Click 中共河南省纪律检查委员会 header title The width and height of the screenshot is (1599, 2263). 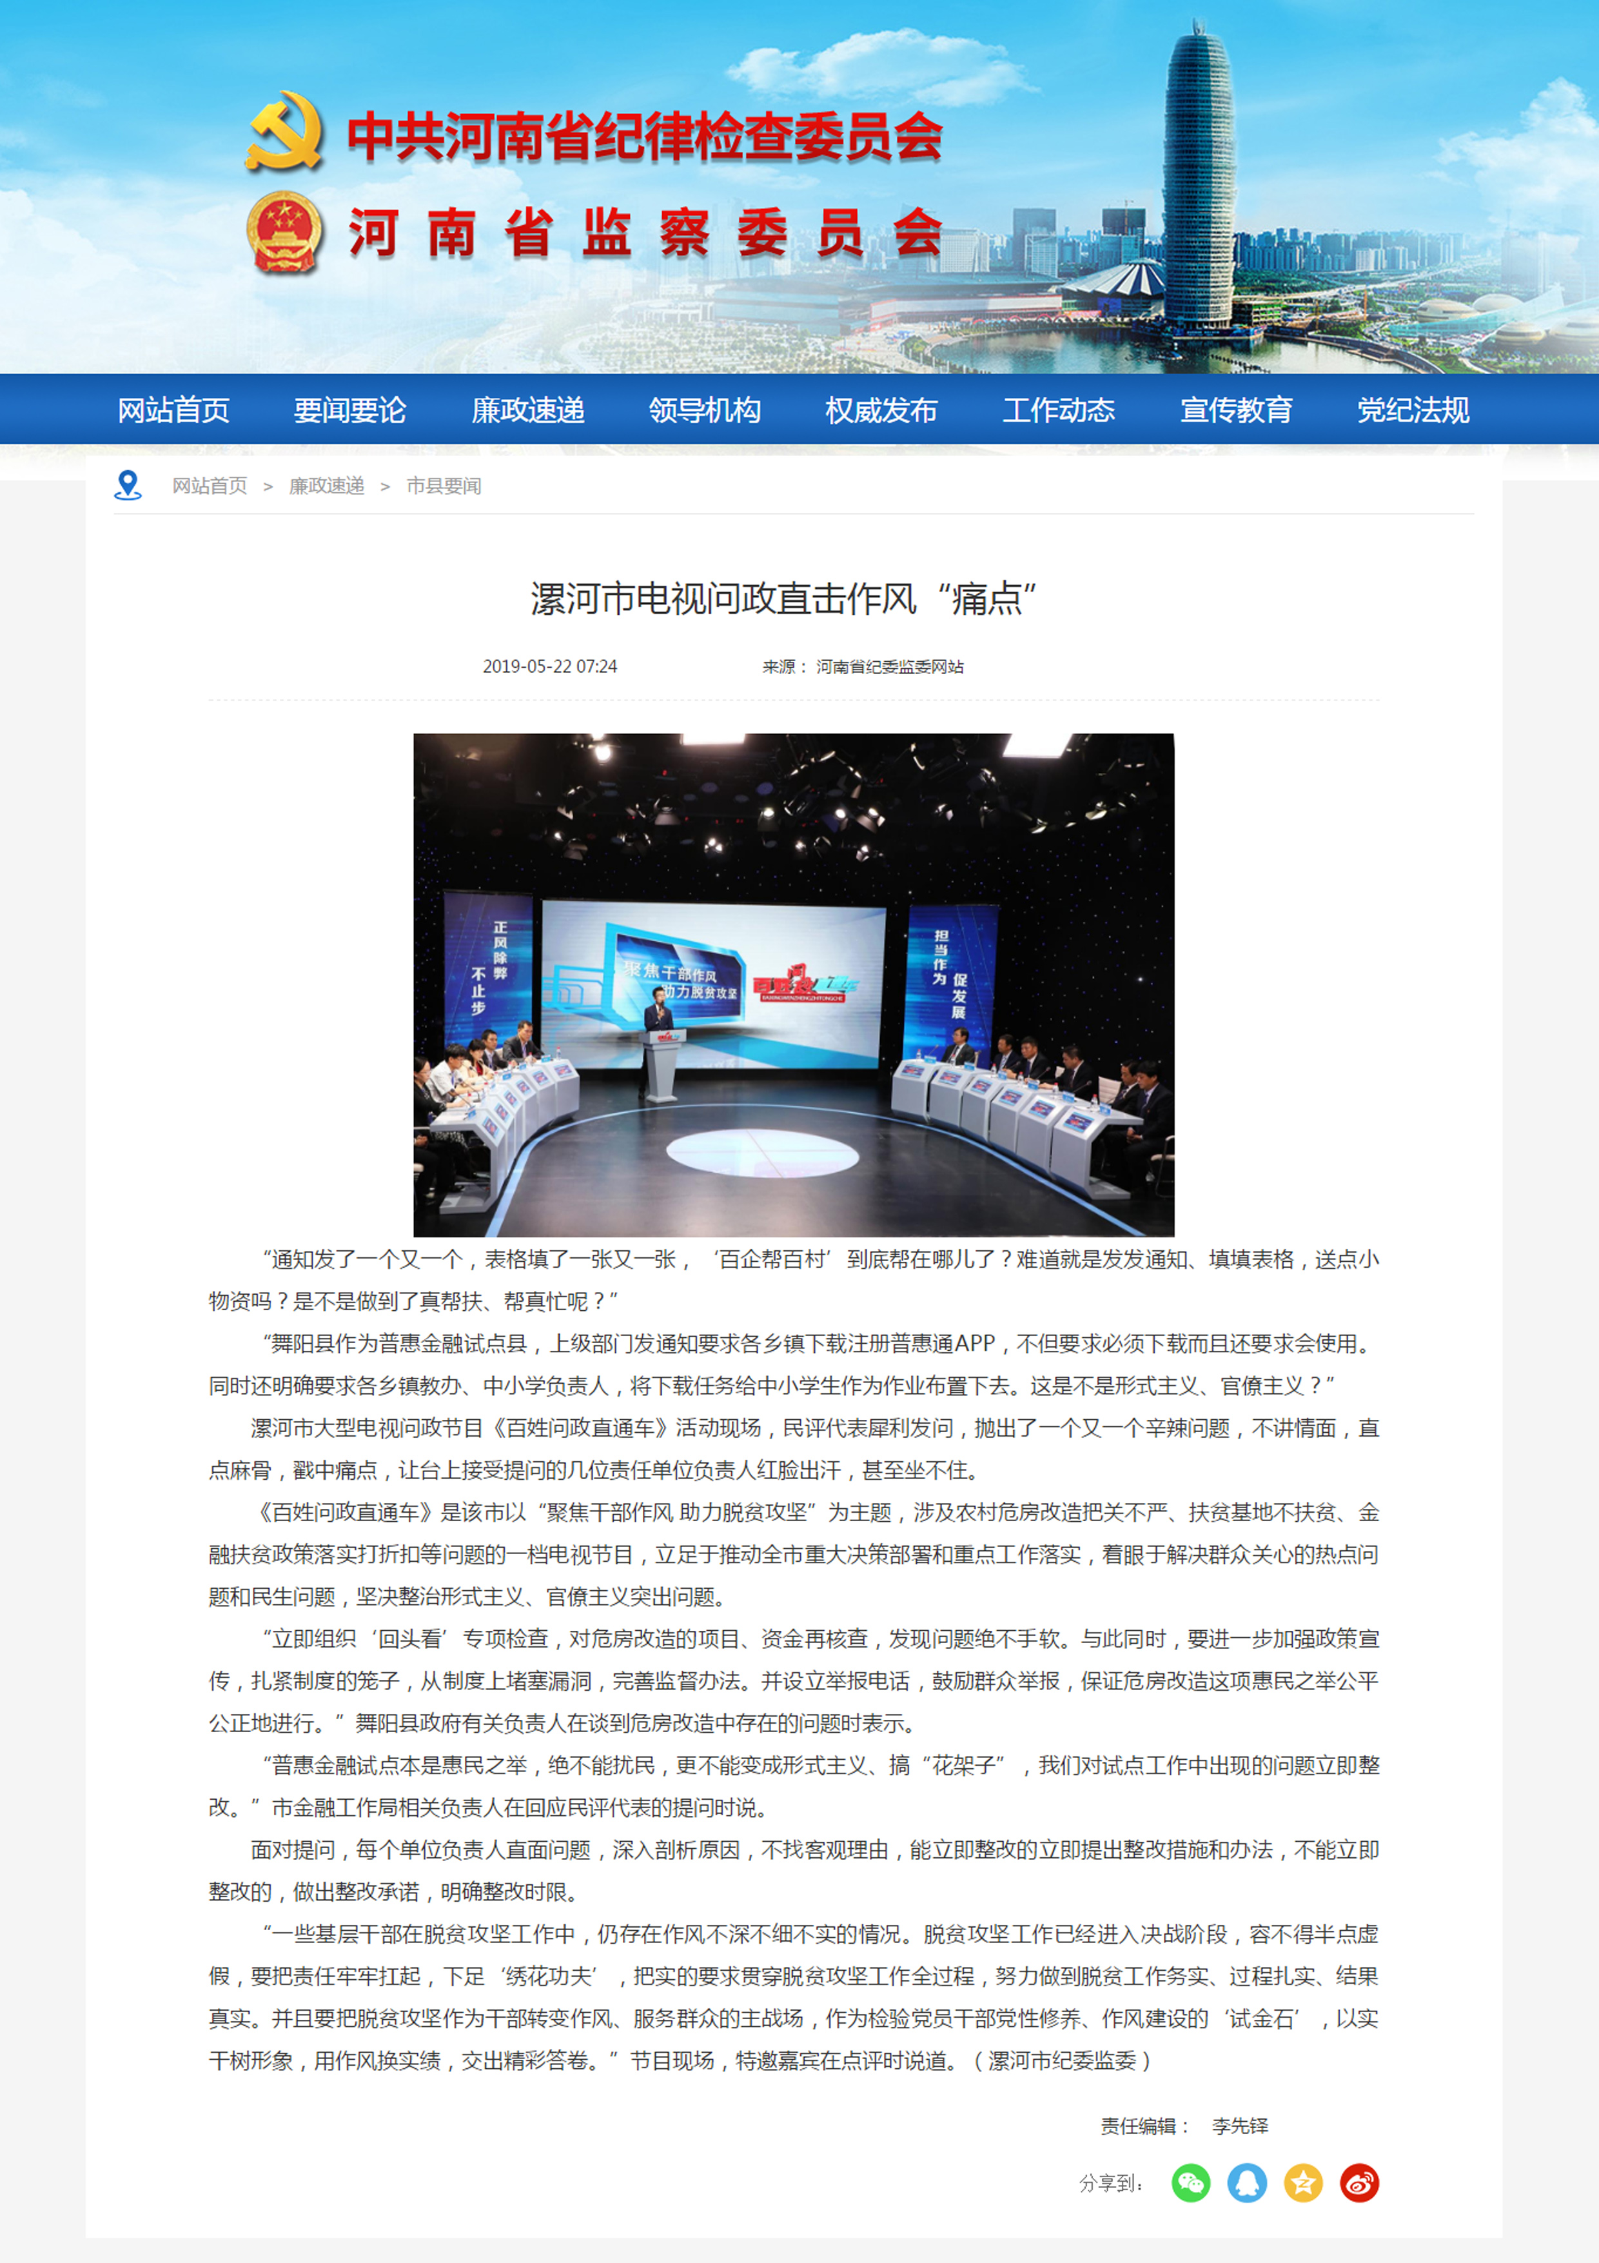[644, 136]
